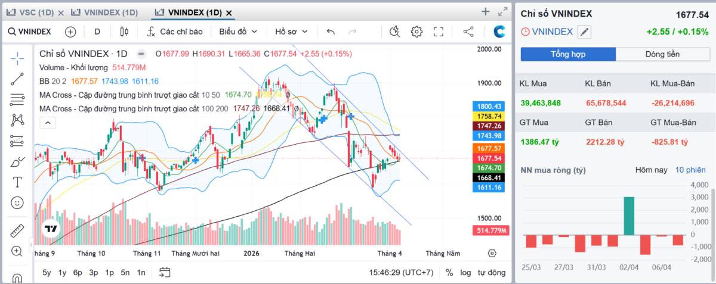Set time range to 6p
The image size is (716, 284).
78,272
